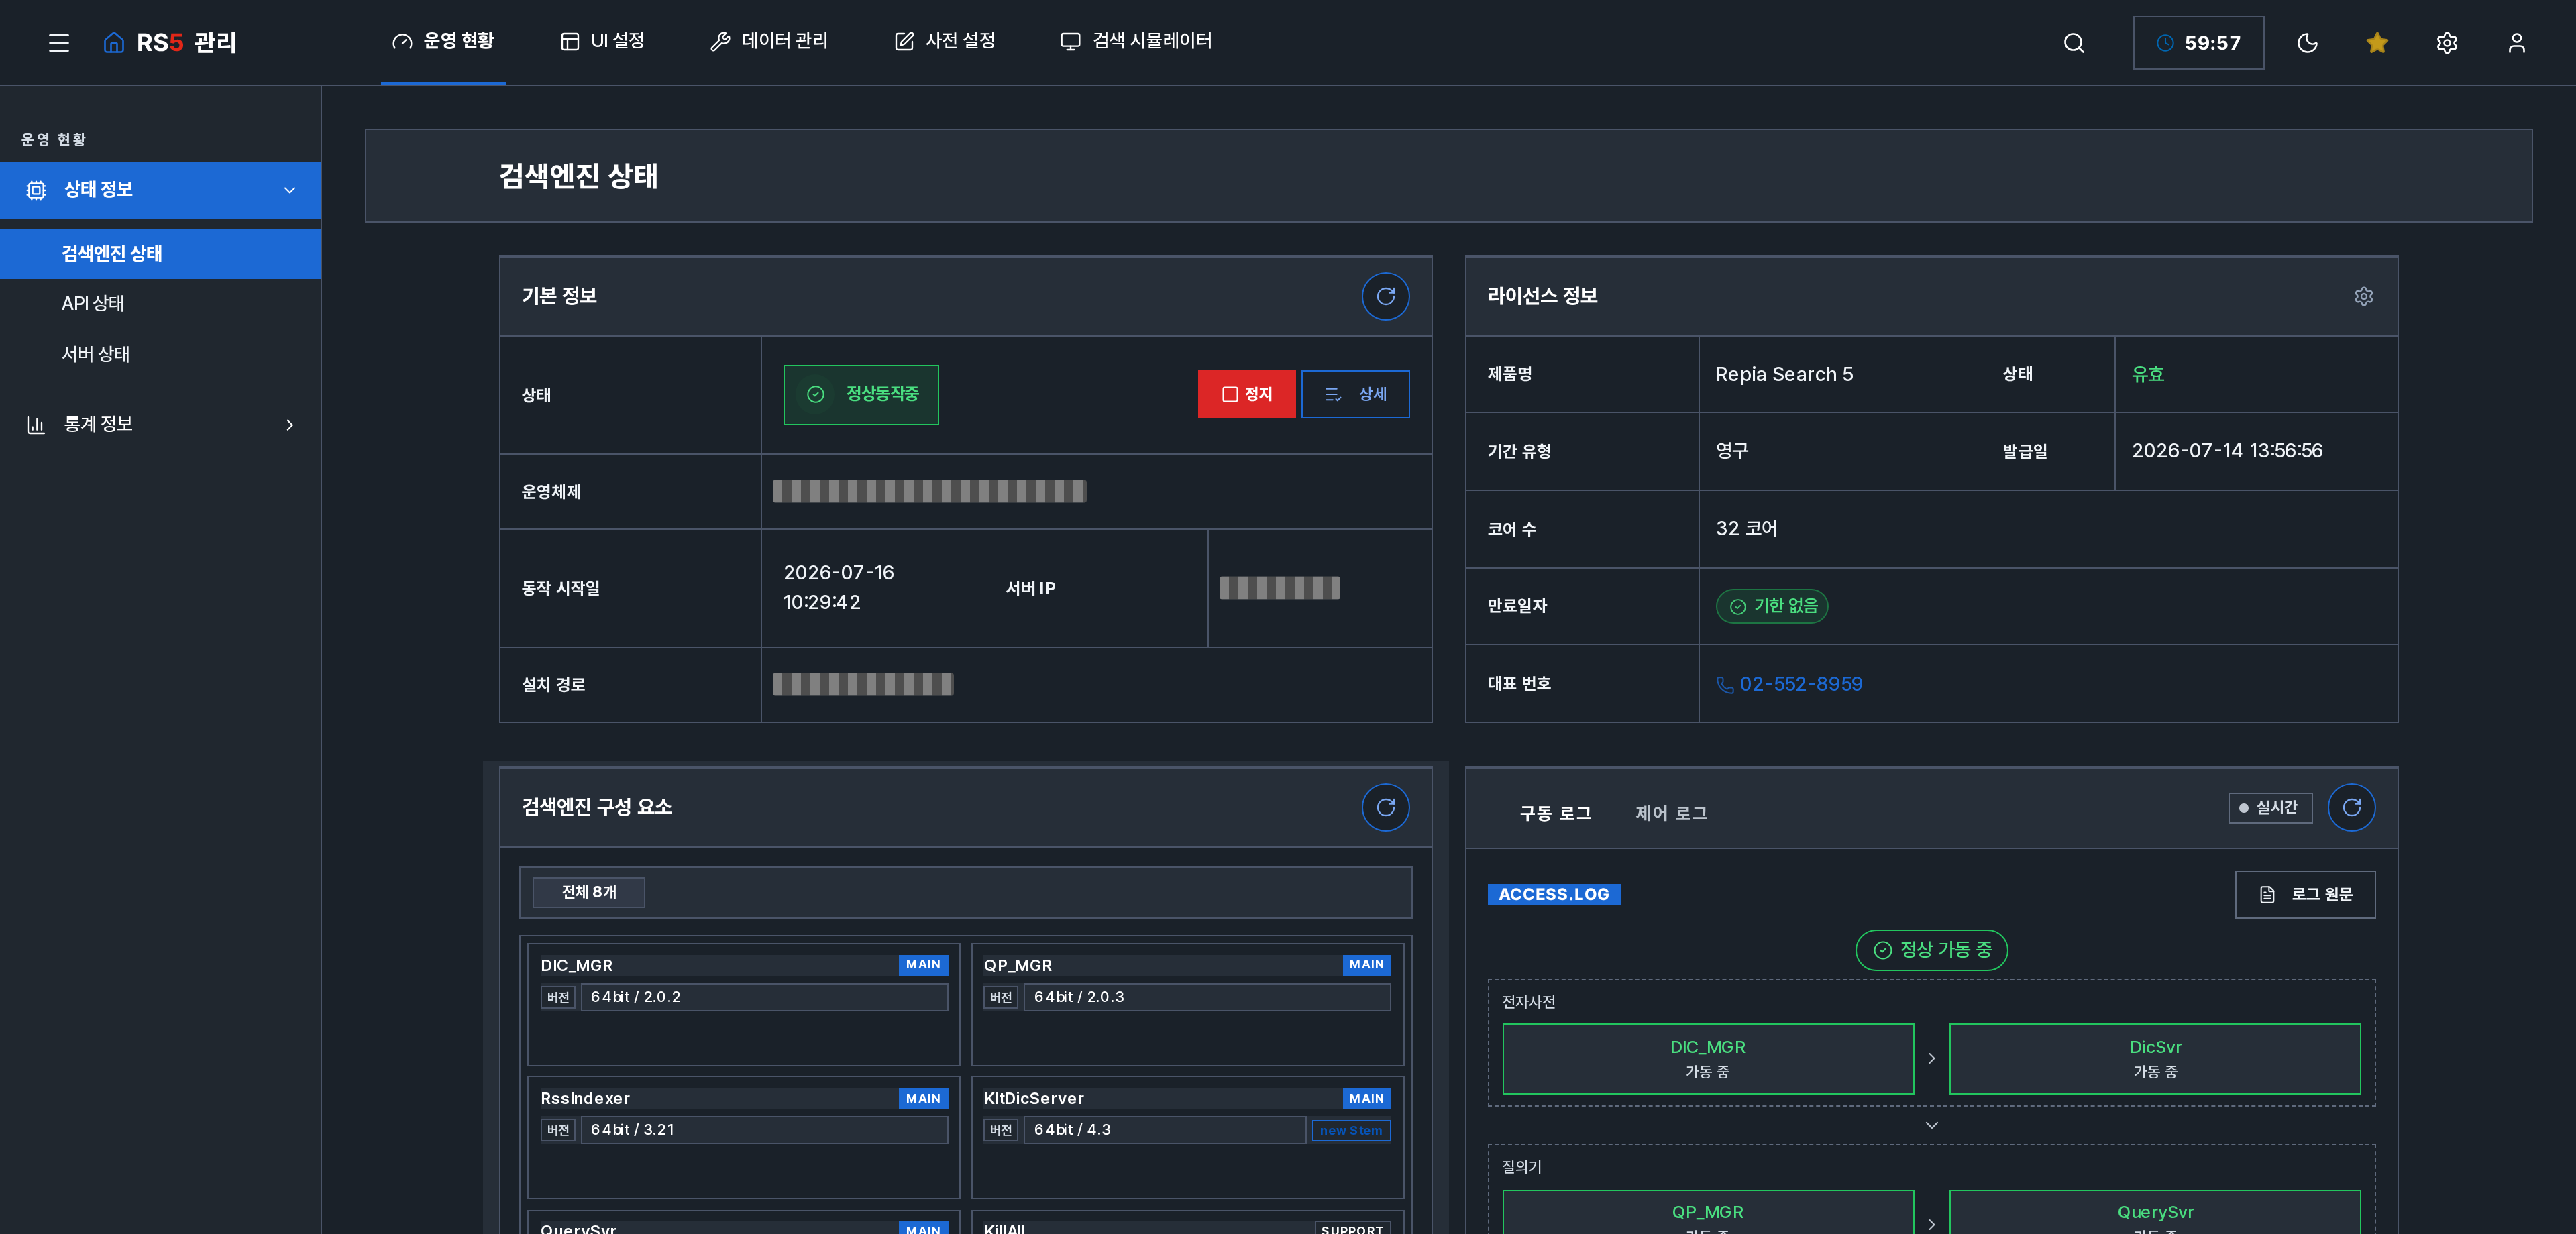Click MAIN badge on DIC_MGR card
This screenshot has height=1234, width=2576.
[923, 965]
